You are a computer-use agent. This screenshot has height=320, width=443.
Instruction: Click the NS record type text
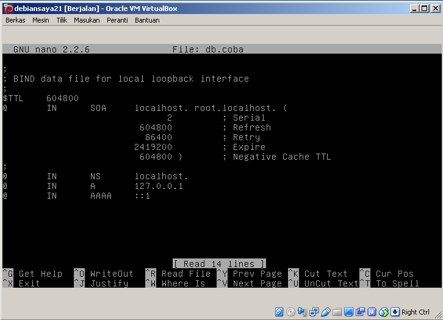(x=95, y=176)
